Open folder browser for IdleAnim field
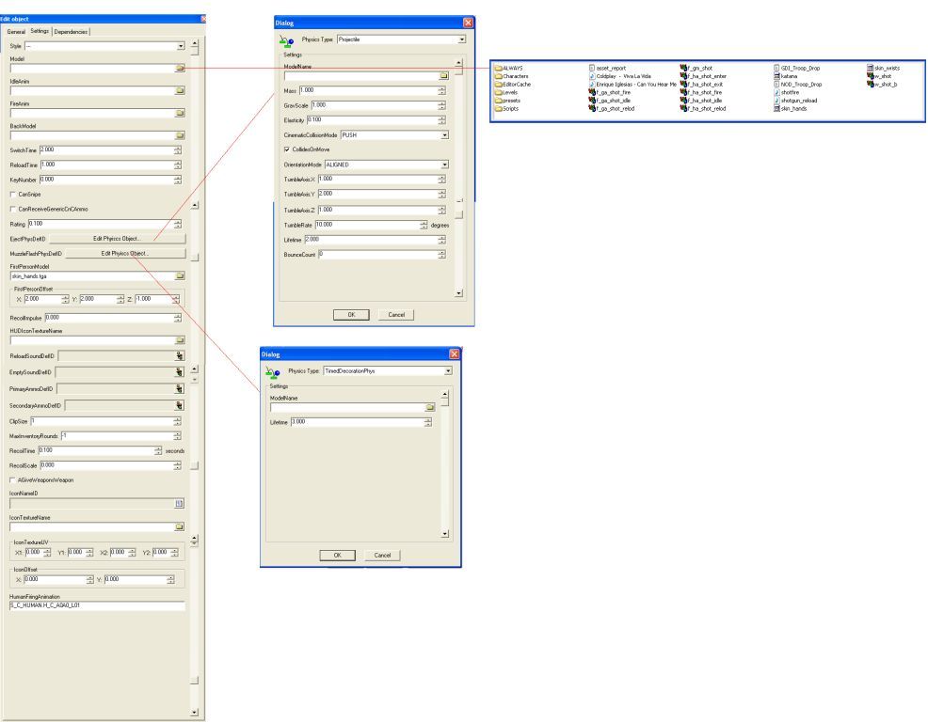The height and width of the screenshot is (722, 928). [x=179, y=91]
